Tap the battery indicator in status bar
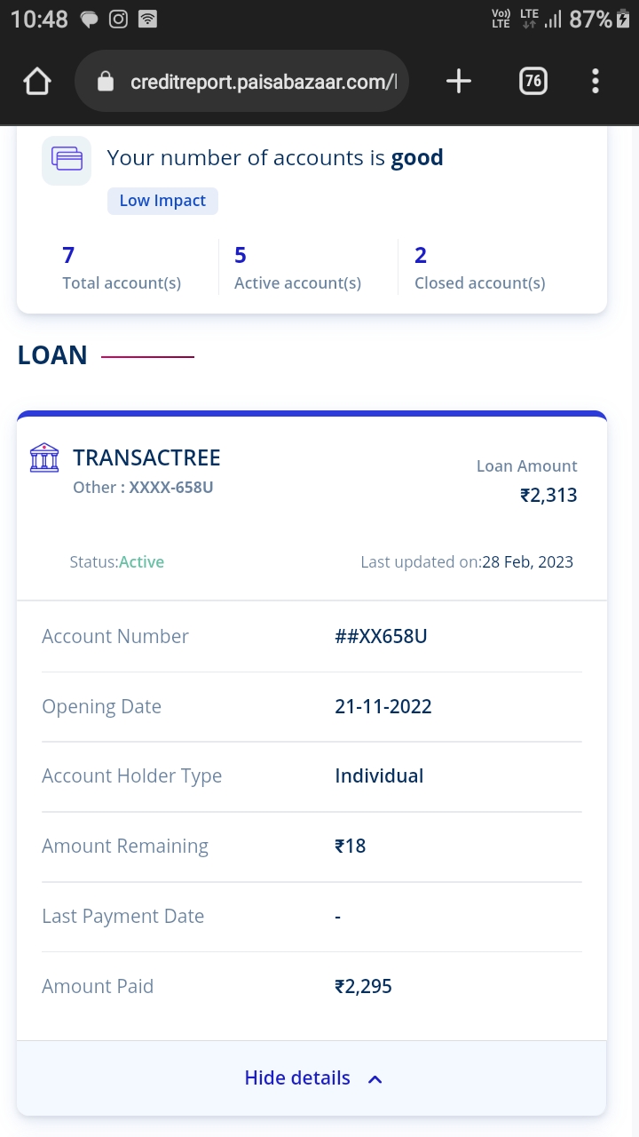Viewport: 639px width, 1137px height. [x=624, y=20]
